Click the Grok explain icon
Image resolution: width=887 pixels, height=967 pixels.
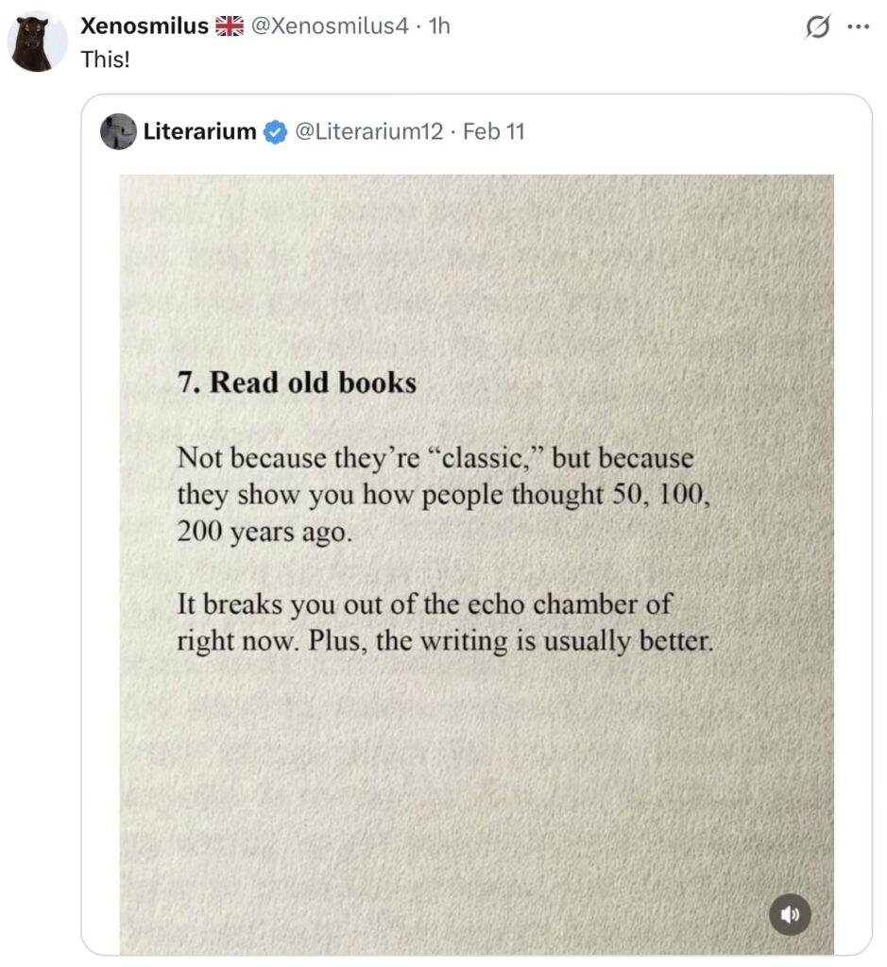point(815,29)
